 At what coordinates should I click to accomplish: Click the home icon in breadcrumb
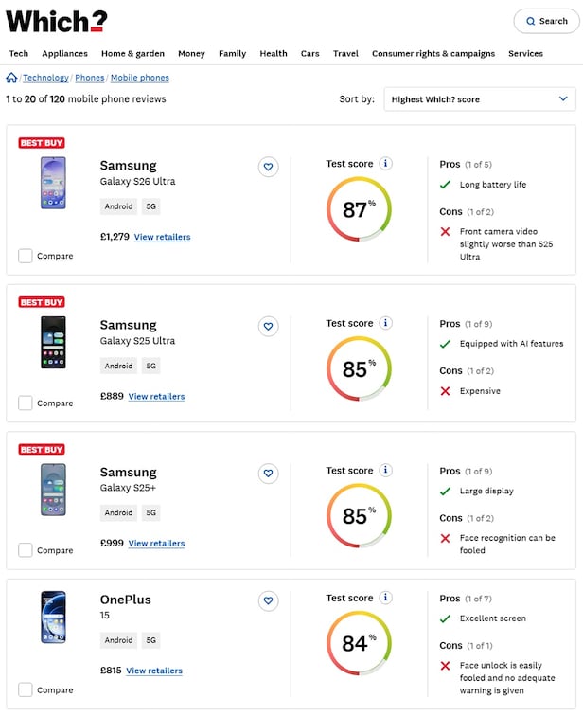[11, 78]
